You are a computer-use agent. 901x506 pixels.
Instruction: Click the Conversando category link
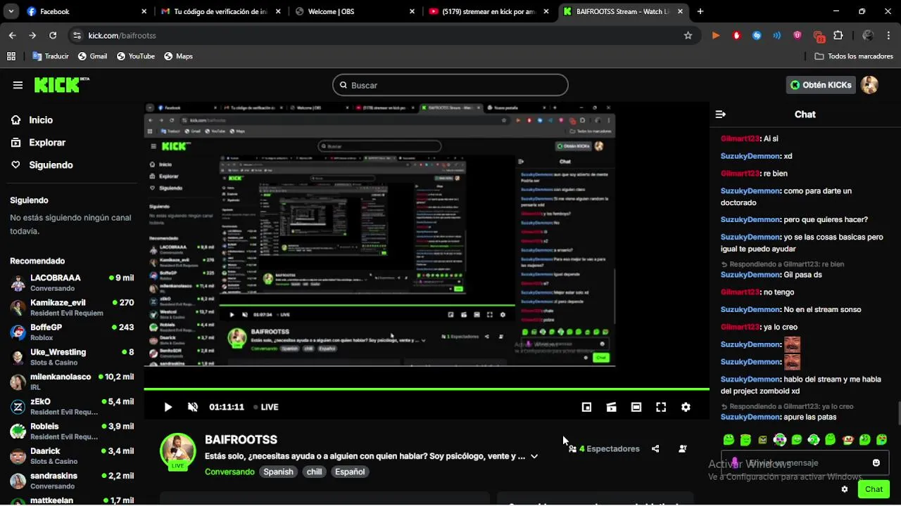pos(229,472)
